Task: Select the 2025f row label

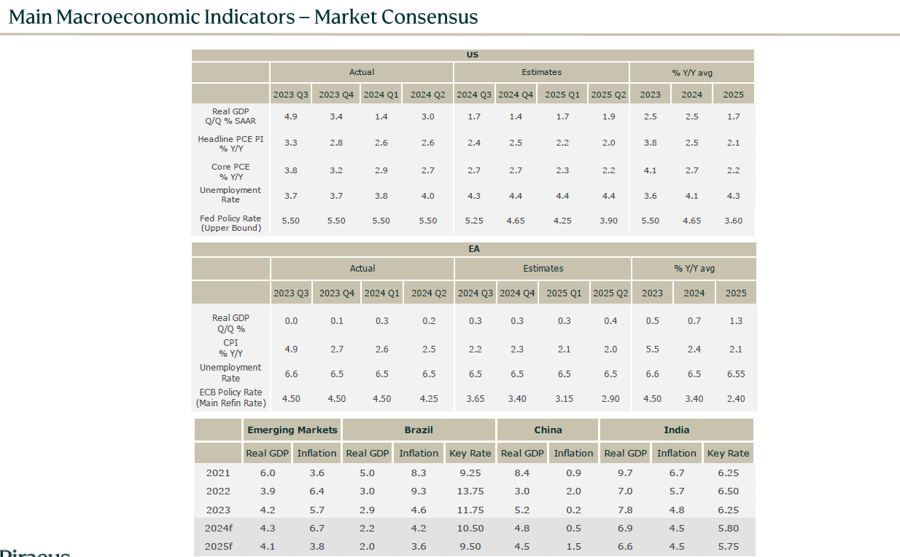Action: [218, 547]
